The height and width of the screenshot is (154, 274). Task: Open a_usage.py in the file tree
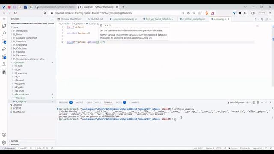click(21, 101)
